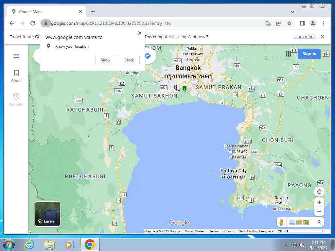Open the taskbar clock
This screenshot has width=335, height=251.
coord(318,245)
